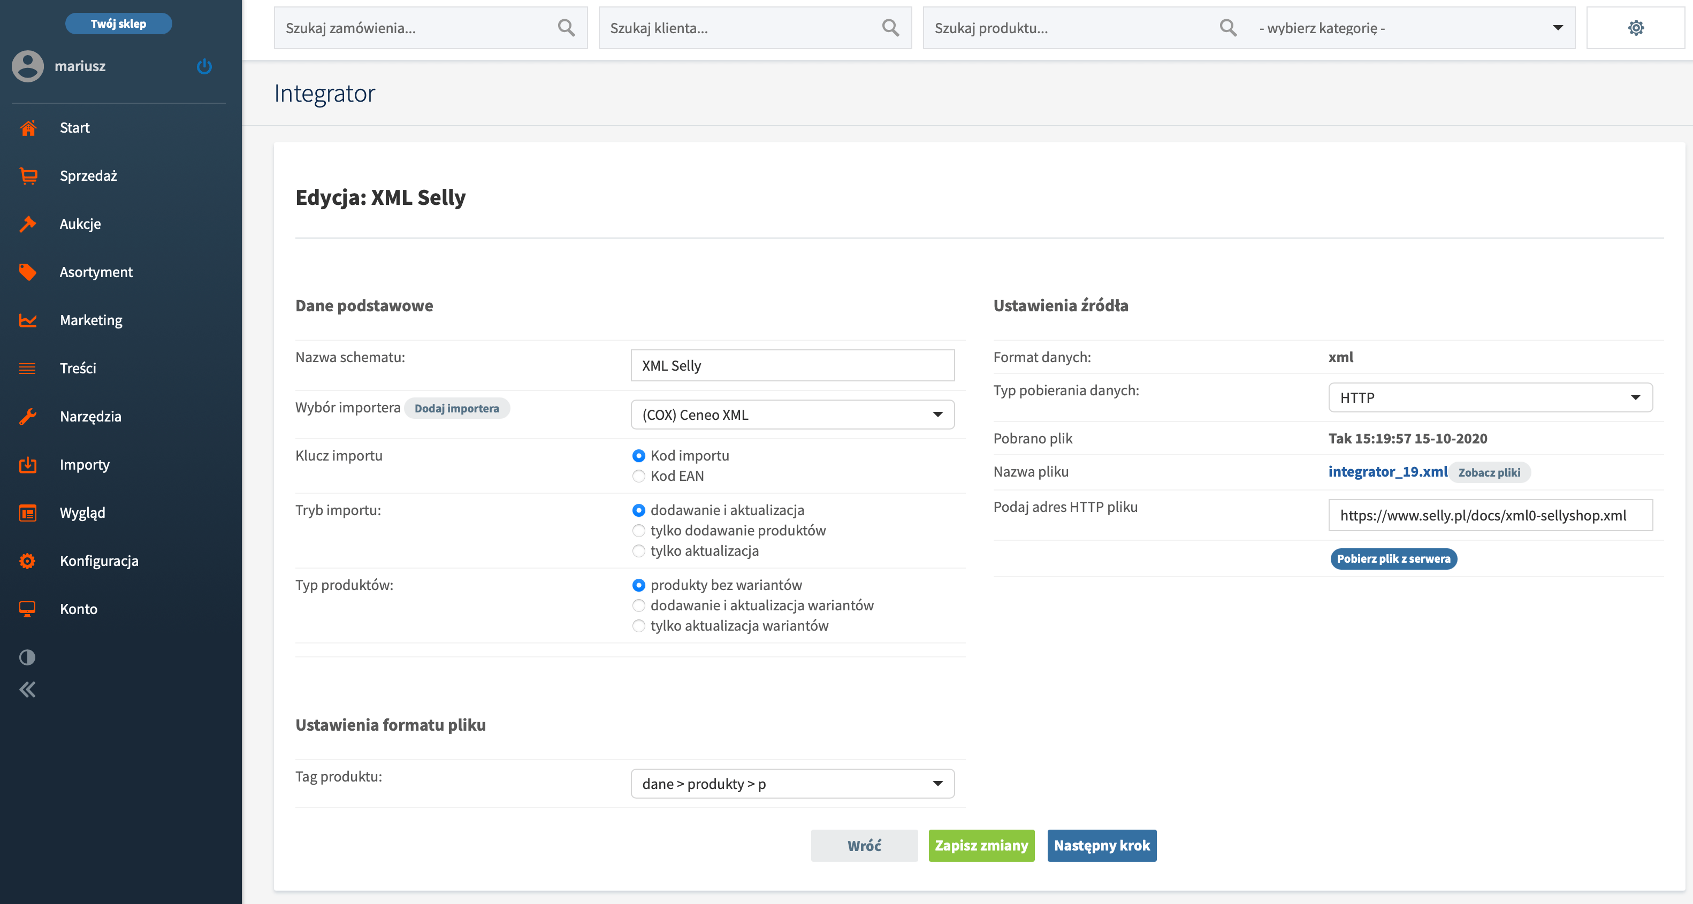Open the Wygląd menu item
The height and width of the screenshot is (904, 1693).
82,513
